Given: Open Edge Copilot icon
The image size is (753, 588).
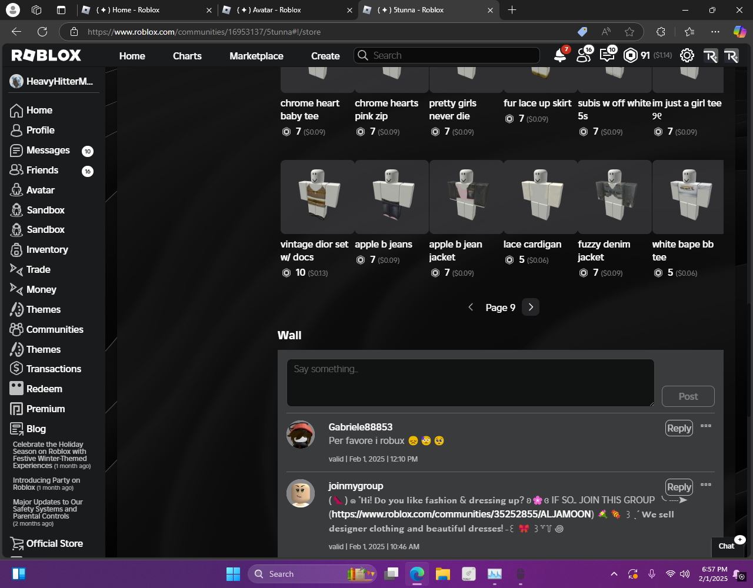Looking at the screenshot, I should pyautogui.click(x=739, y=32).
